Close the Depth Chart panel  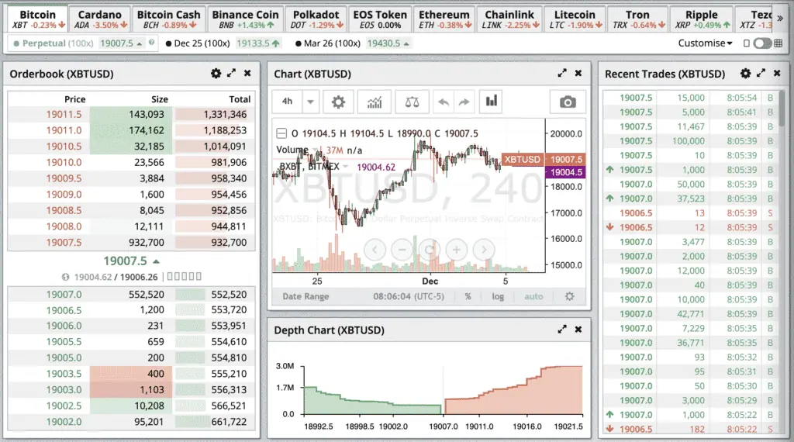pyautogui.click(x=578, y=329)
